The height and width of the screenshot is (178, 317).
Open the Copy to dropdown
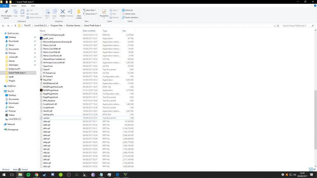tap(55, 14)
